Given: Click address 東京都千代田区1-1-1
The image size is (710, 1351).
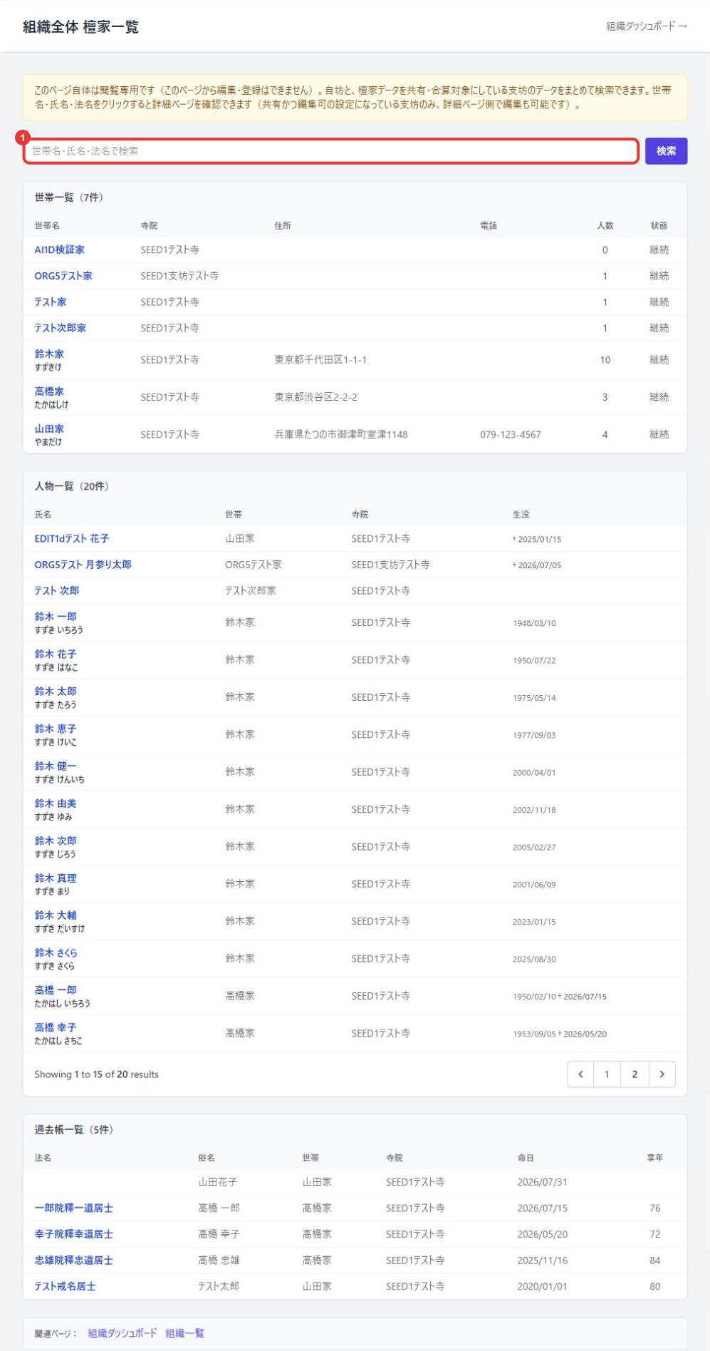Looking at the screenshot, I should (320, 360).
